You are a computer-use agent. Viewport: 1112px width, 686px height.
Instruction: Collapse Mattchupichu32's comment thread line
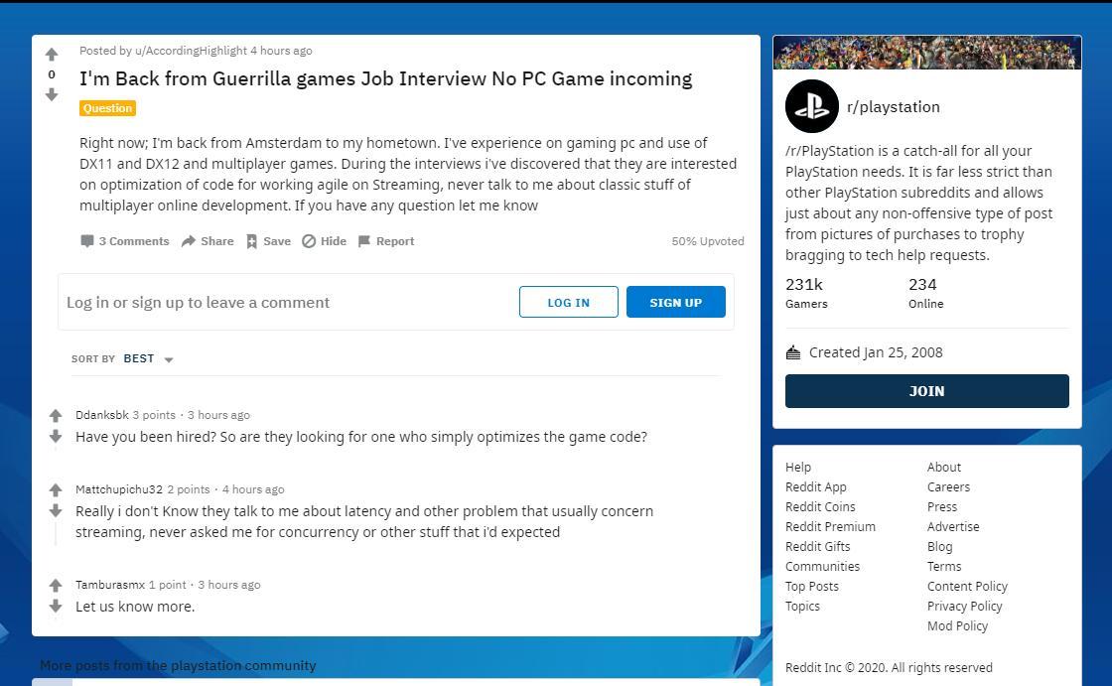click(x=56, y=533)
